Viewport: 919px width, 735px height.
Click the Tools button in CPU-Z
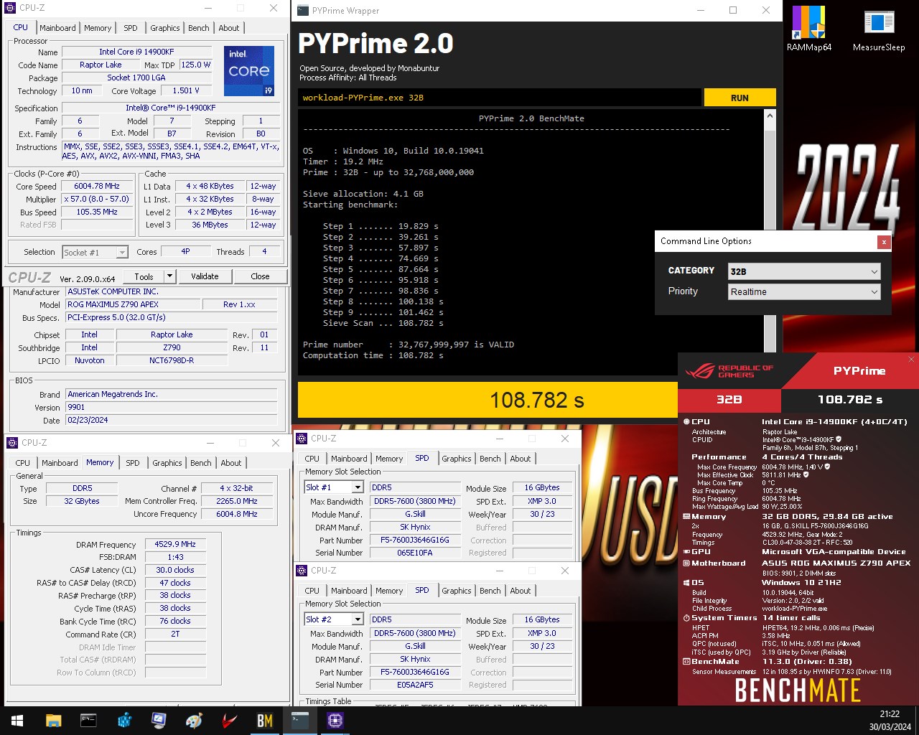click(144, 276)
